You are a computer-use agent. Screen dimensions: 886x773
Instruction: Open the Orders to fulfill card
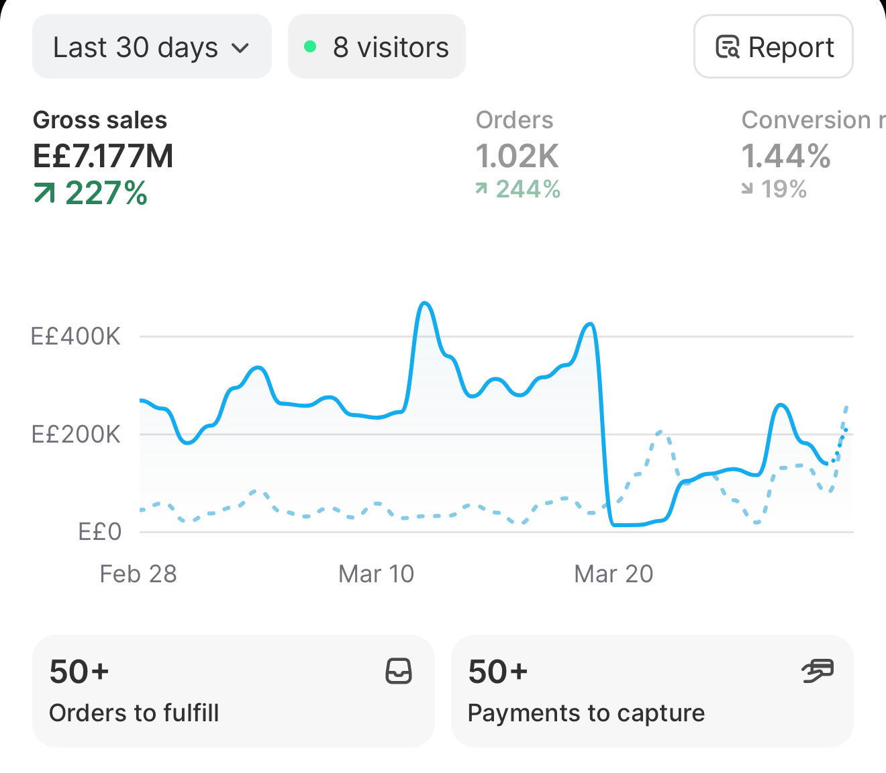point(234,691)
